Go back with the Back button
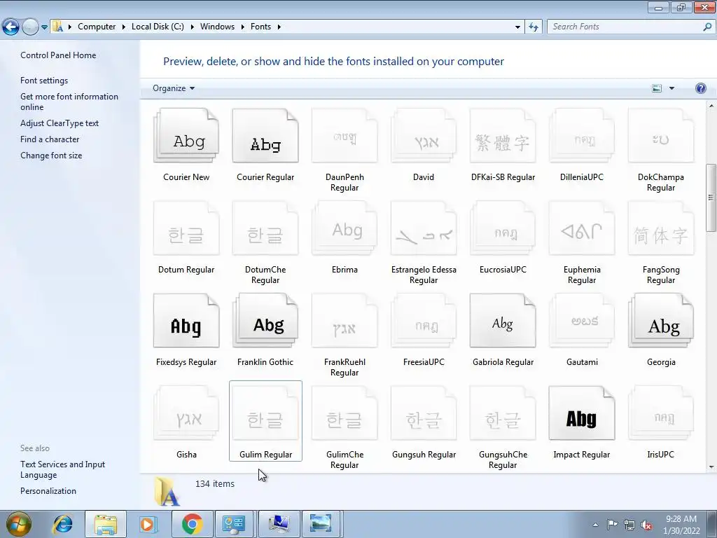The height and width of the screenshot is (538, 717). pos(11,27)
